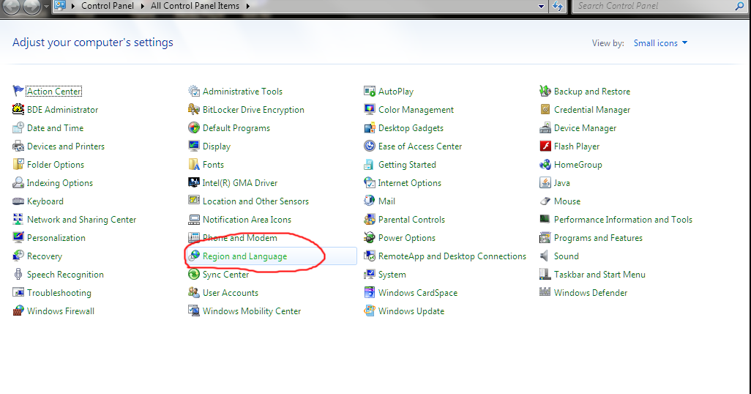
Task: Open Performance Information and Tools
Action: [623, 220]
